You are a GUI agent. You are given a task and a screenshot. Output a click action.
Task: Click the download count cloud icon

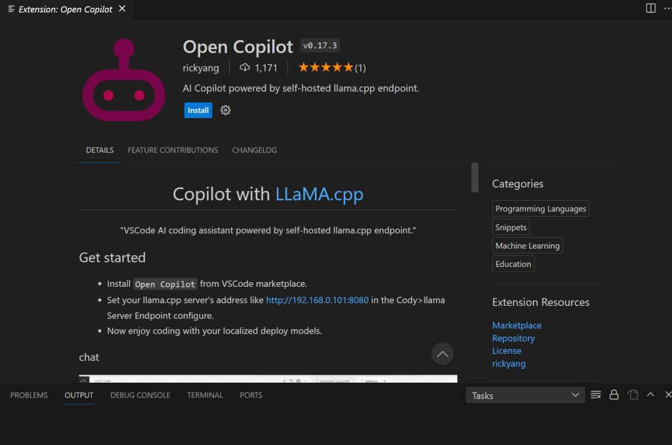pyautogui.click(x=245, y=68)
